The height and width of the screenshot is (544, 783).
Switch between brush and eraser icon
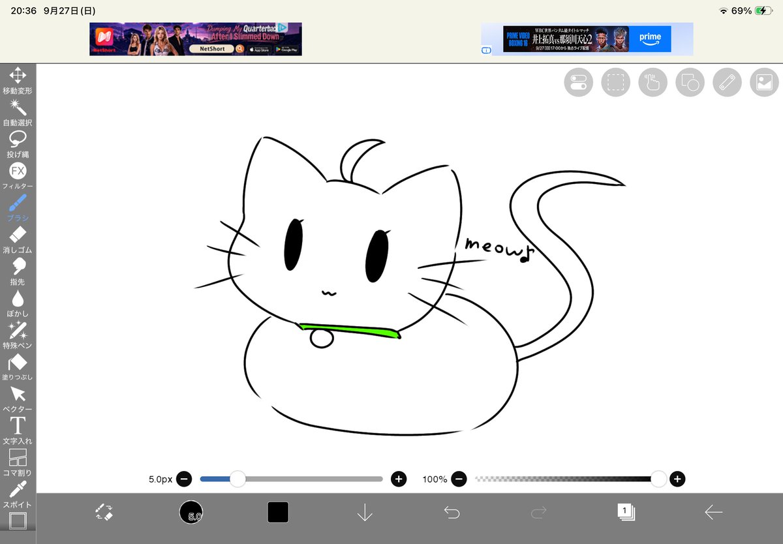[104, 512]
